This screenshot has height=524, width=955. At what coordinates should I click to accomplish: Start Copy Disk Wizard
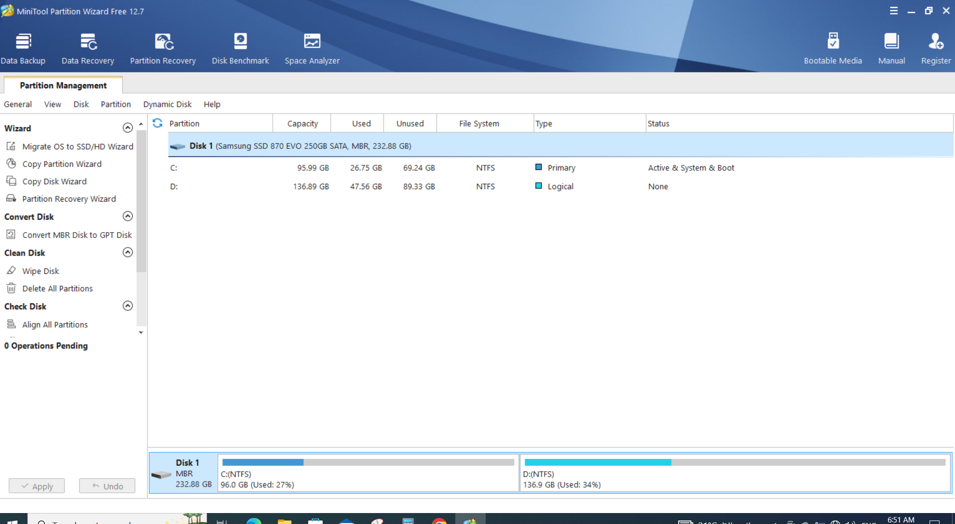point(46,181)
